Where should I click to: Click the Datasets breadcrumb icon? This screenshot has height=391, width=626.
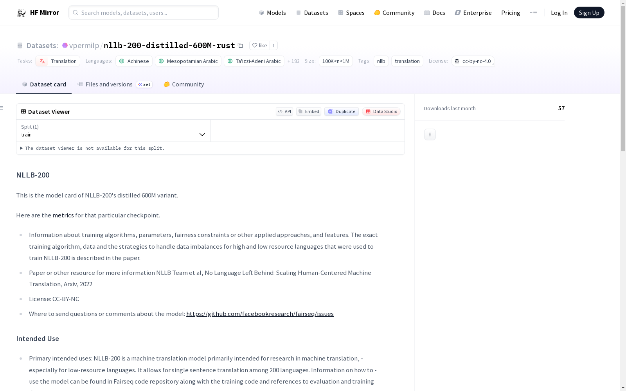(20, 45)
